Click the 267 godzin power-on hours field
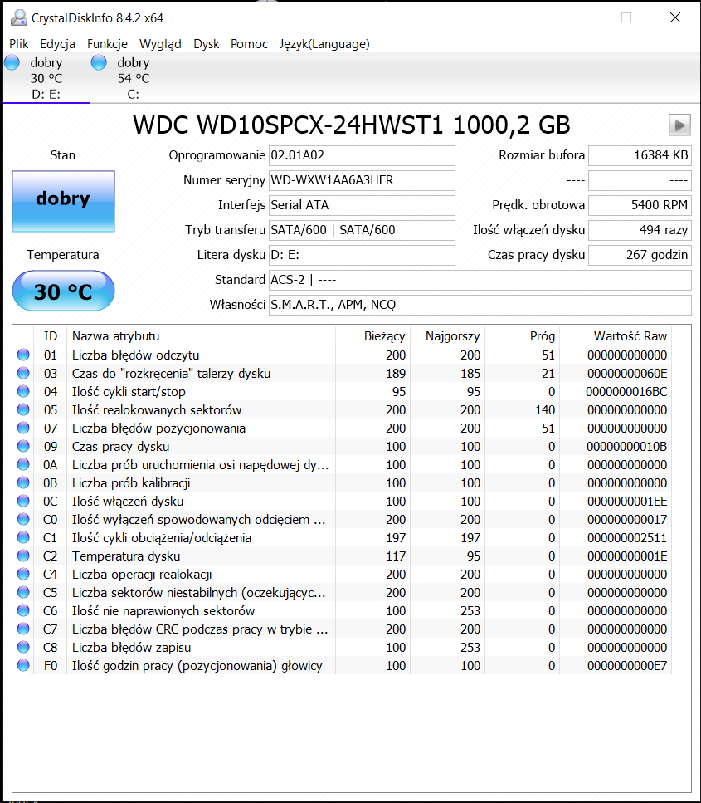Image resolution: width=701 pixels, height=803 pixels. (640, 255)
